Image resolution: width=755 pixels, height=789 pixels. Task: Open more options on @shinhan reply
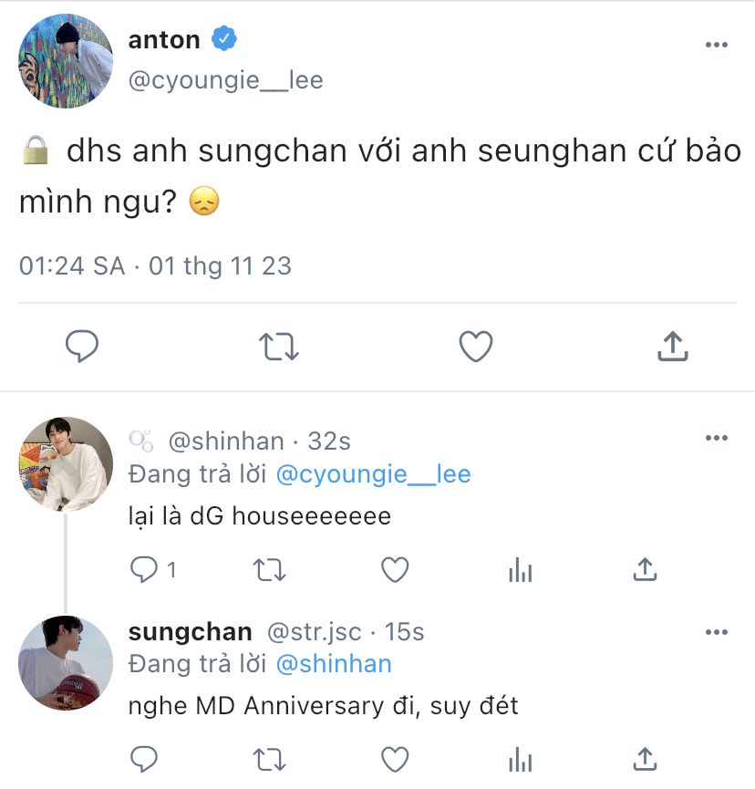pos(717,438)
